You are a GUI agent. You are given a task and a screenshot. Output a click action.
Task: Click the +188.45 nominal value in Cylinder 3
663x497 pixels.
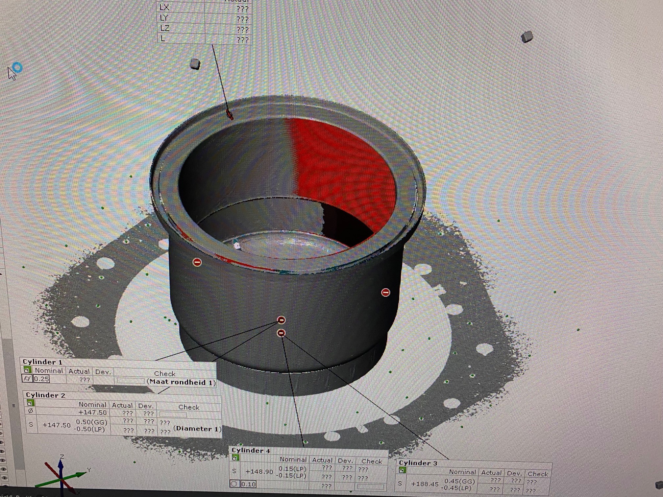coord(425,484)
